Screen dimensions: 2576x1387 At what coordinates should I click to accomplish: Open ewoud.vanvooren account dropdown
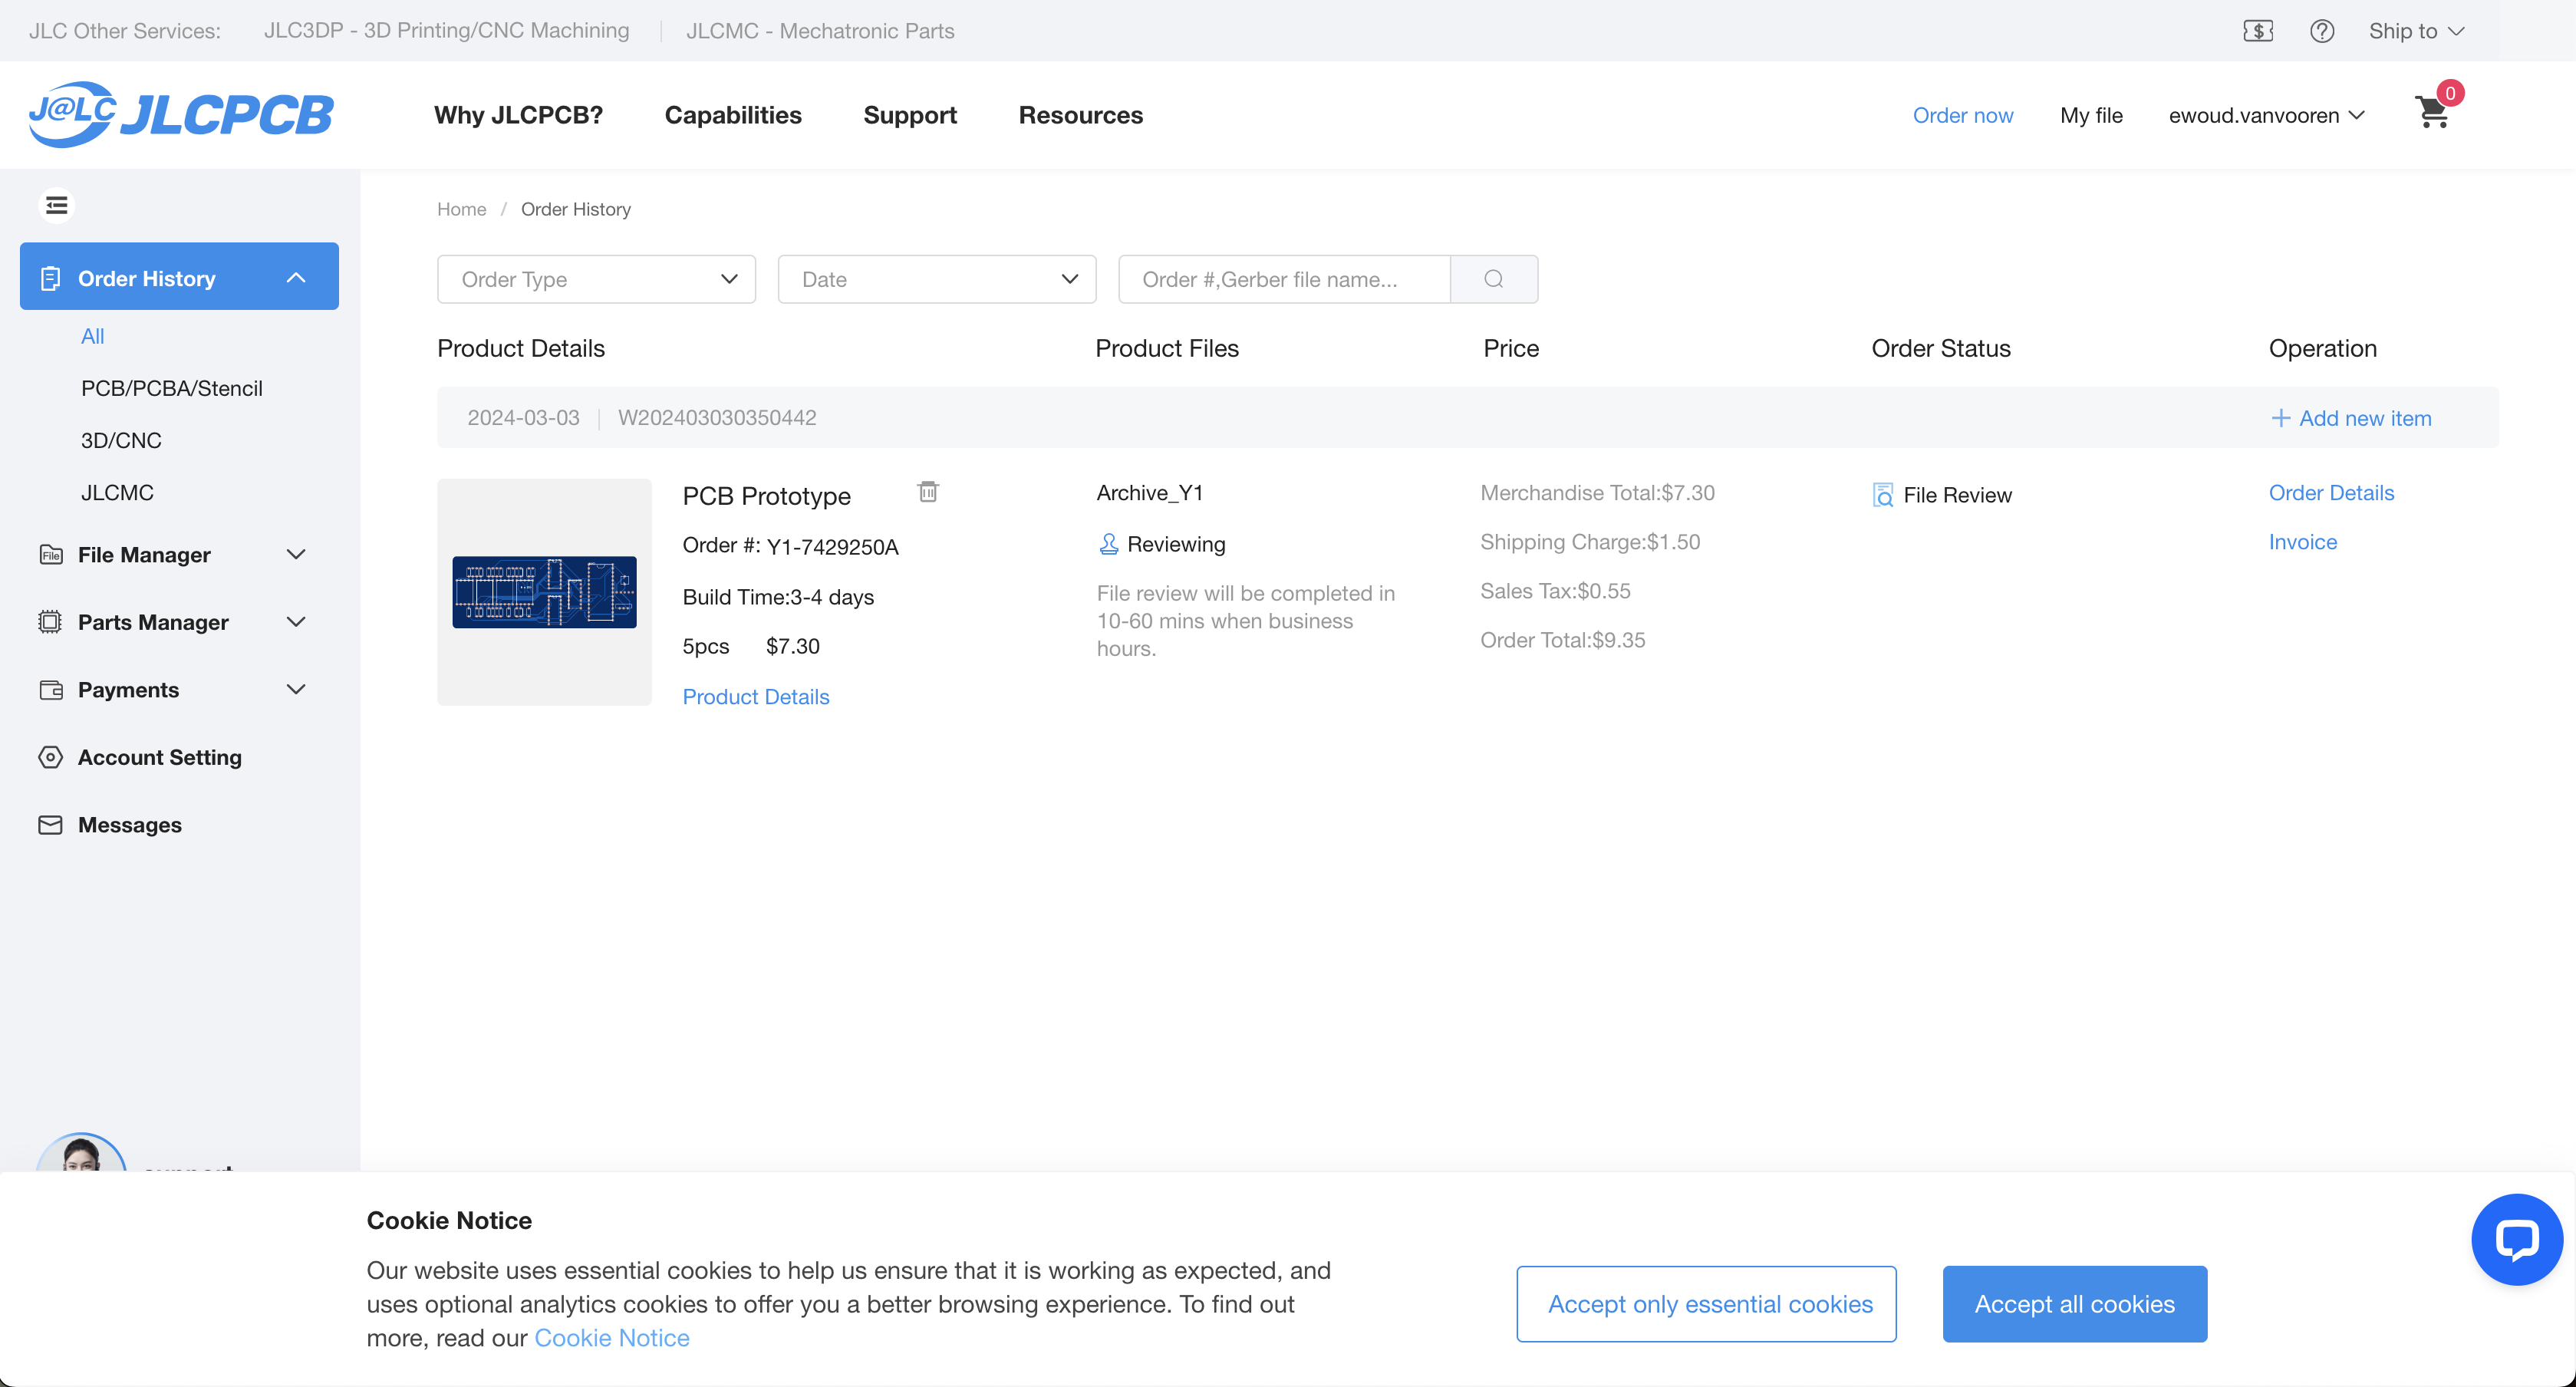pos(2265,115)
